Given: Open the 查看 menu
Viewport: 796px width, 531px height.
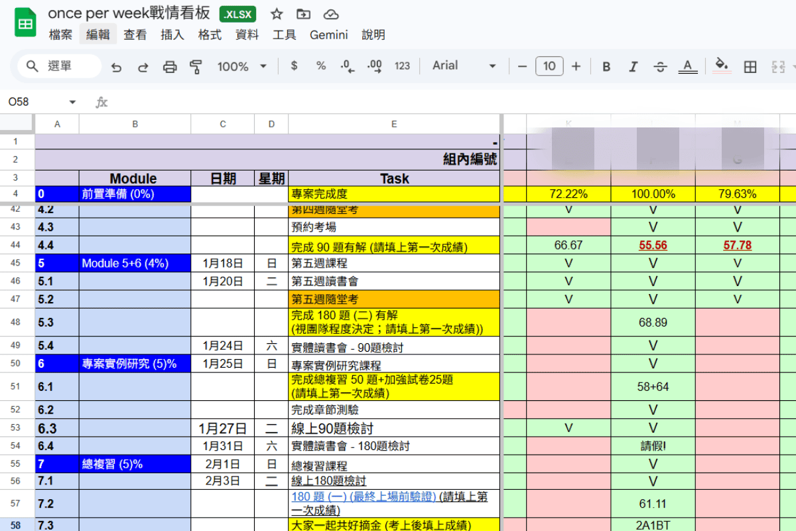Looking at the screenshot, I should pos(135,35).
